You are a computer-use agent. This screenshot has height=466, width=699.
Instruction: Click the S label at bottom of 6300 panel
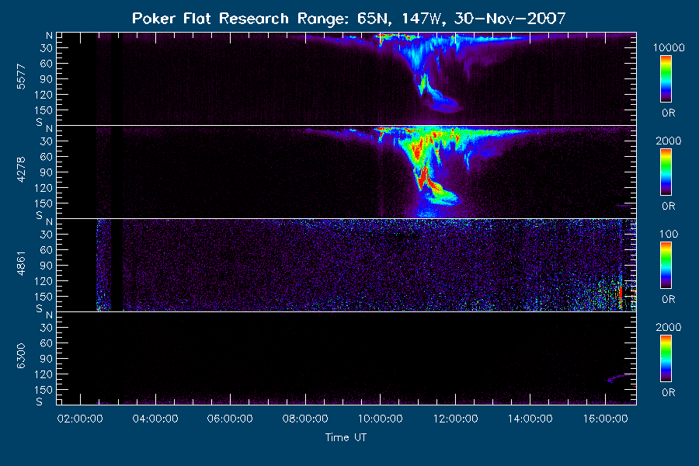click(x=40, y=402)
